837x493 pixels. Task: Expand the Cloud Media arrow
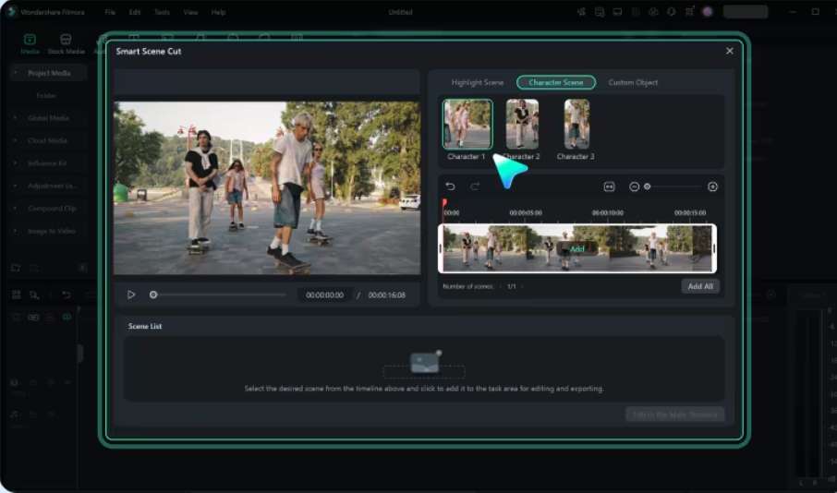16,140
